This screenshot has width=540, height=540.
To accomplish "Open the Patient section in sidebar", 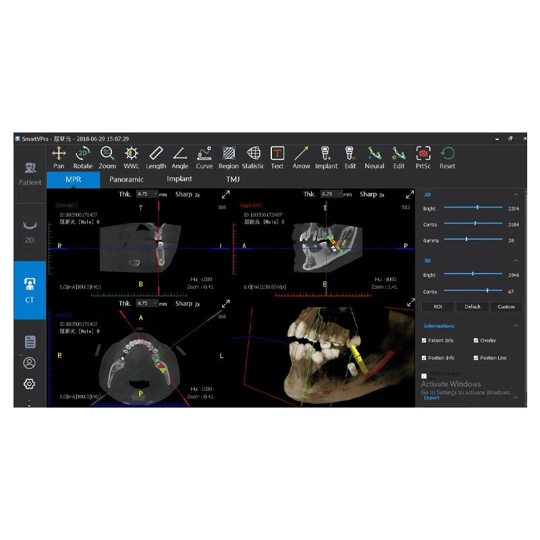I will 30,173.
